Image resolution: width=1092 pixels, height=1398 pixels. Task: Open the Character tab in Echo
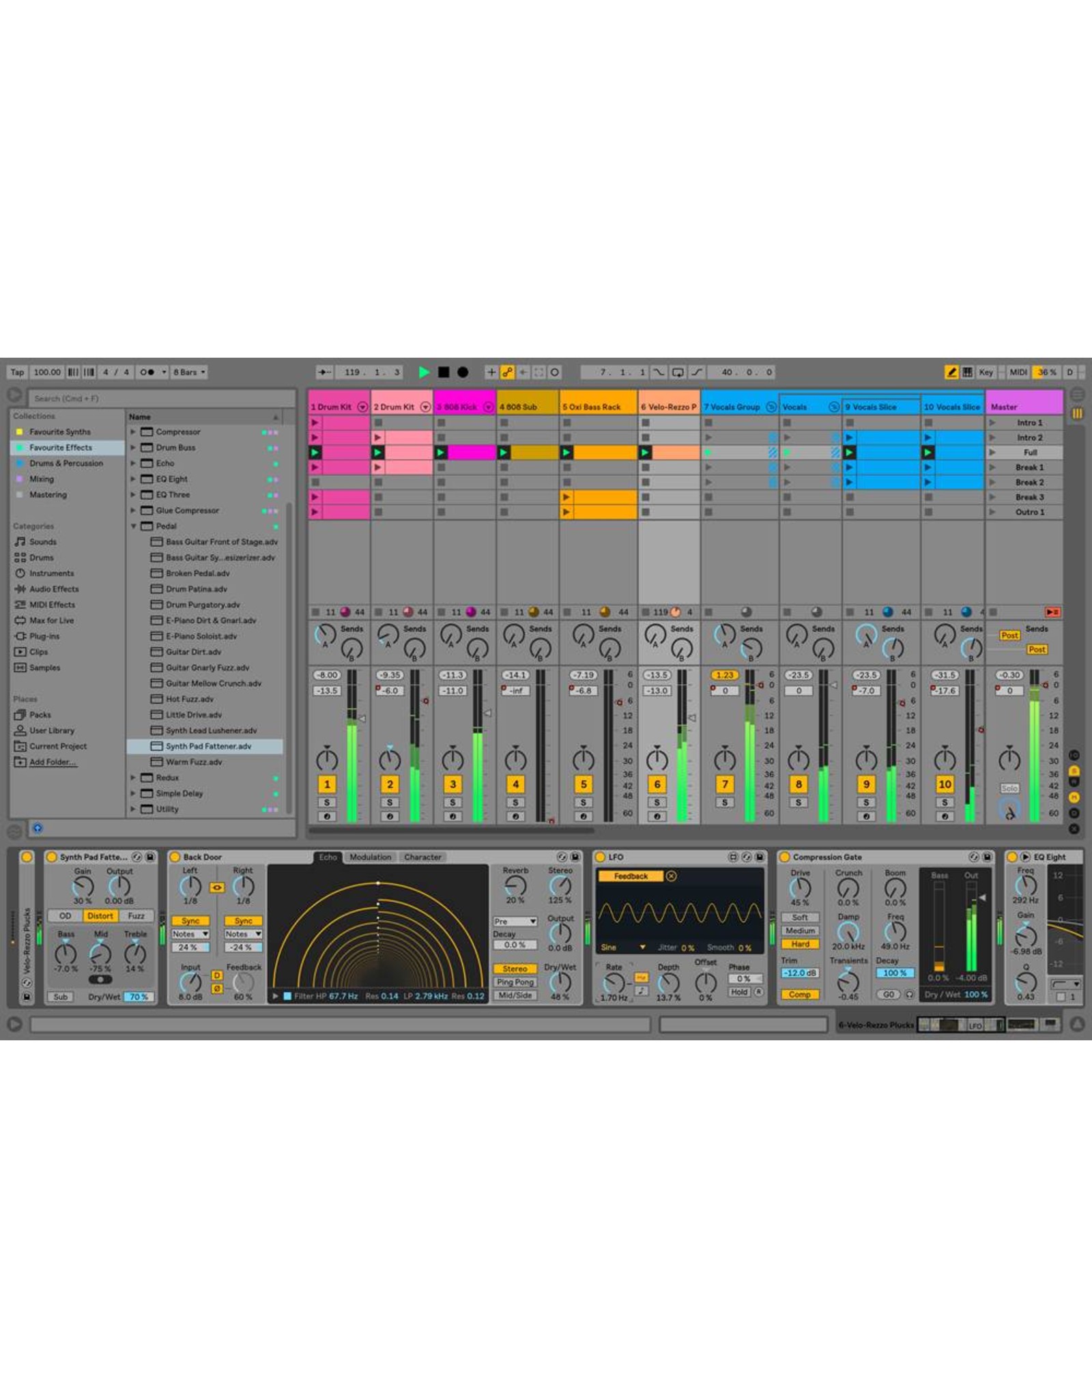tap(422, 857)
